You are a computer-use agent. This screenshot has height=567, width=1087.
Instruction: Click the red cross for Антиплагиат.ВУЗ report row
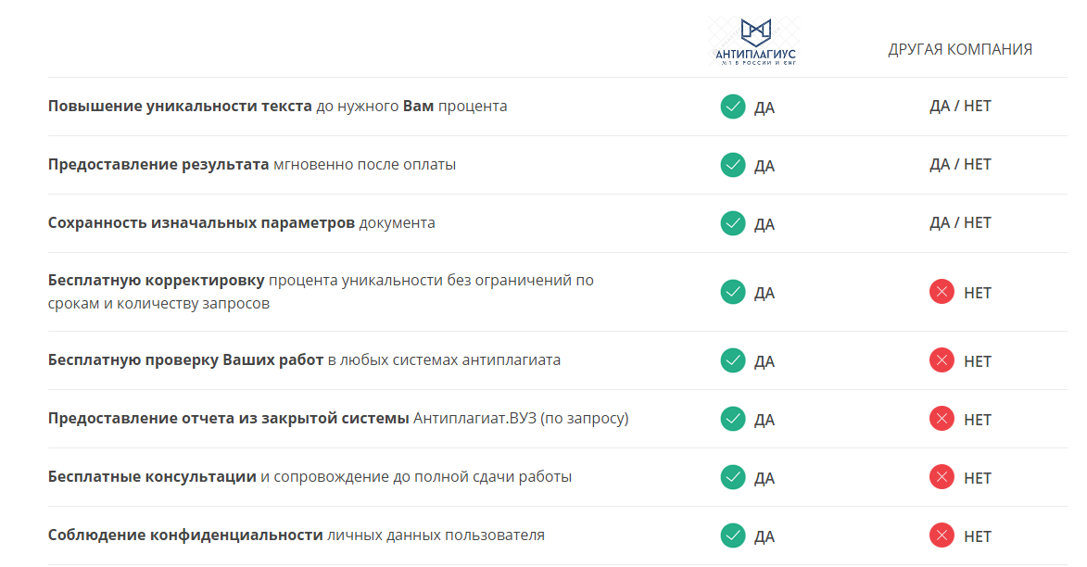coord(942,419)
